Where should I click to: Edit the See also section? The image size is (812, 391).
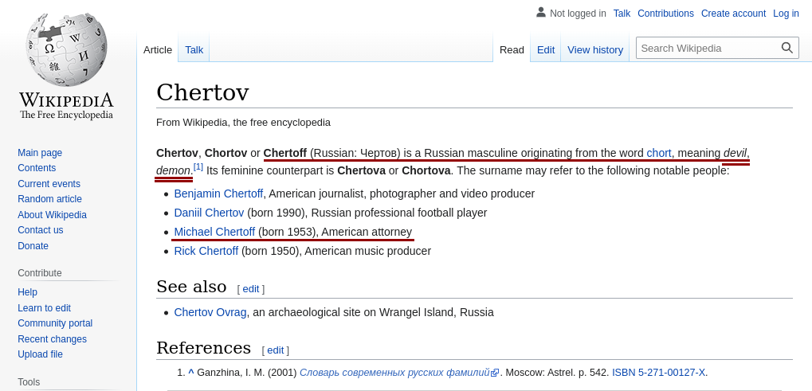click(x=251, y=289)
